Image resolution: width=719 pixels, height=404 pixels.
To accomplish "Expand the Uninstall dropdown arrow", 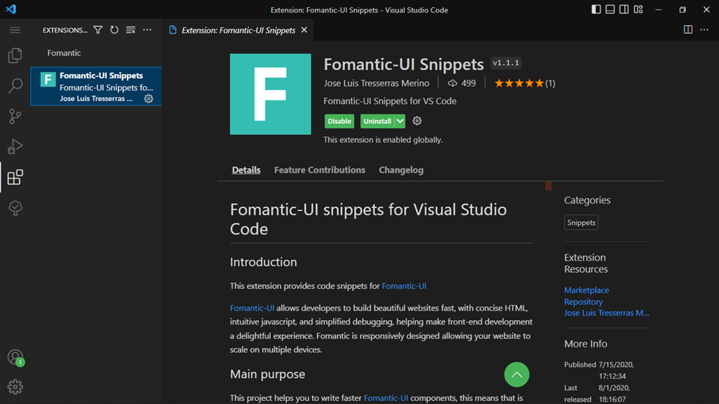I will coord(400,121).
